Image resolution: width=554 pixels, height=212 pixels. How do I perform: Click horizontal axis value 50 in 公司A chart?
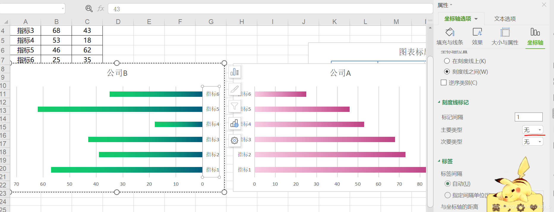click(358, 184)
